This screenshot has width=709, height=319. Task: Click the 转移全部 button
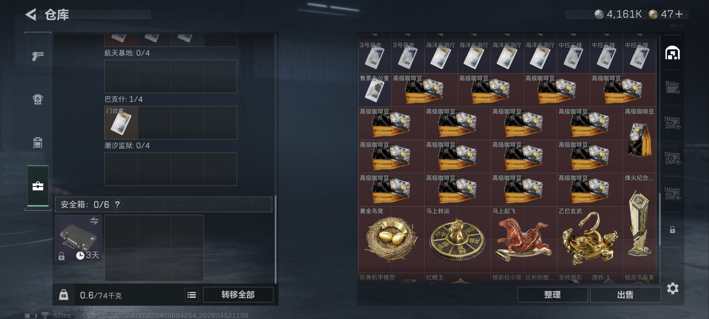tap(238, 295)
